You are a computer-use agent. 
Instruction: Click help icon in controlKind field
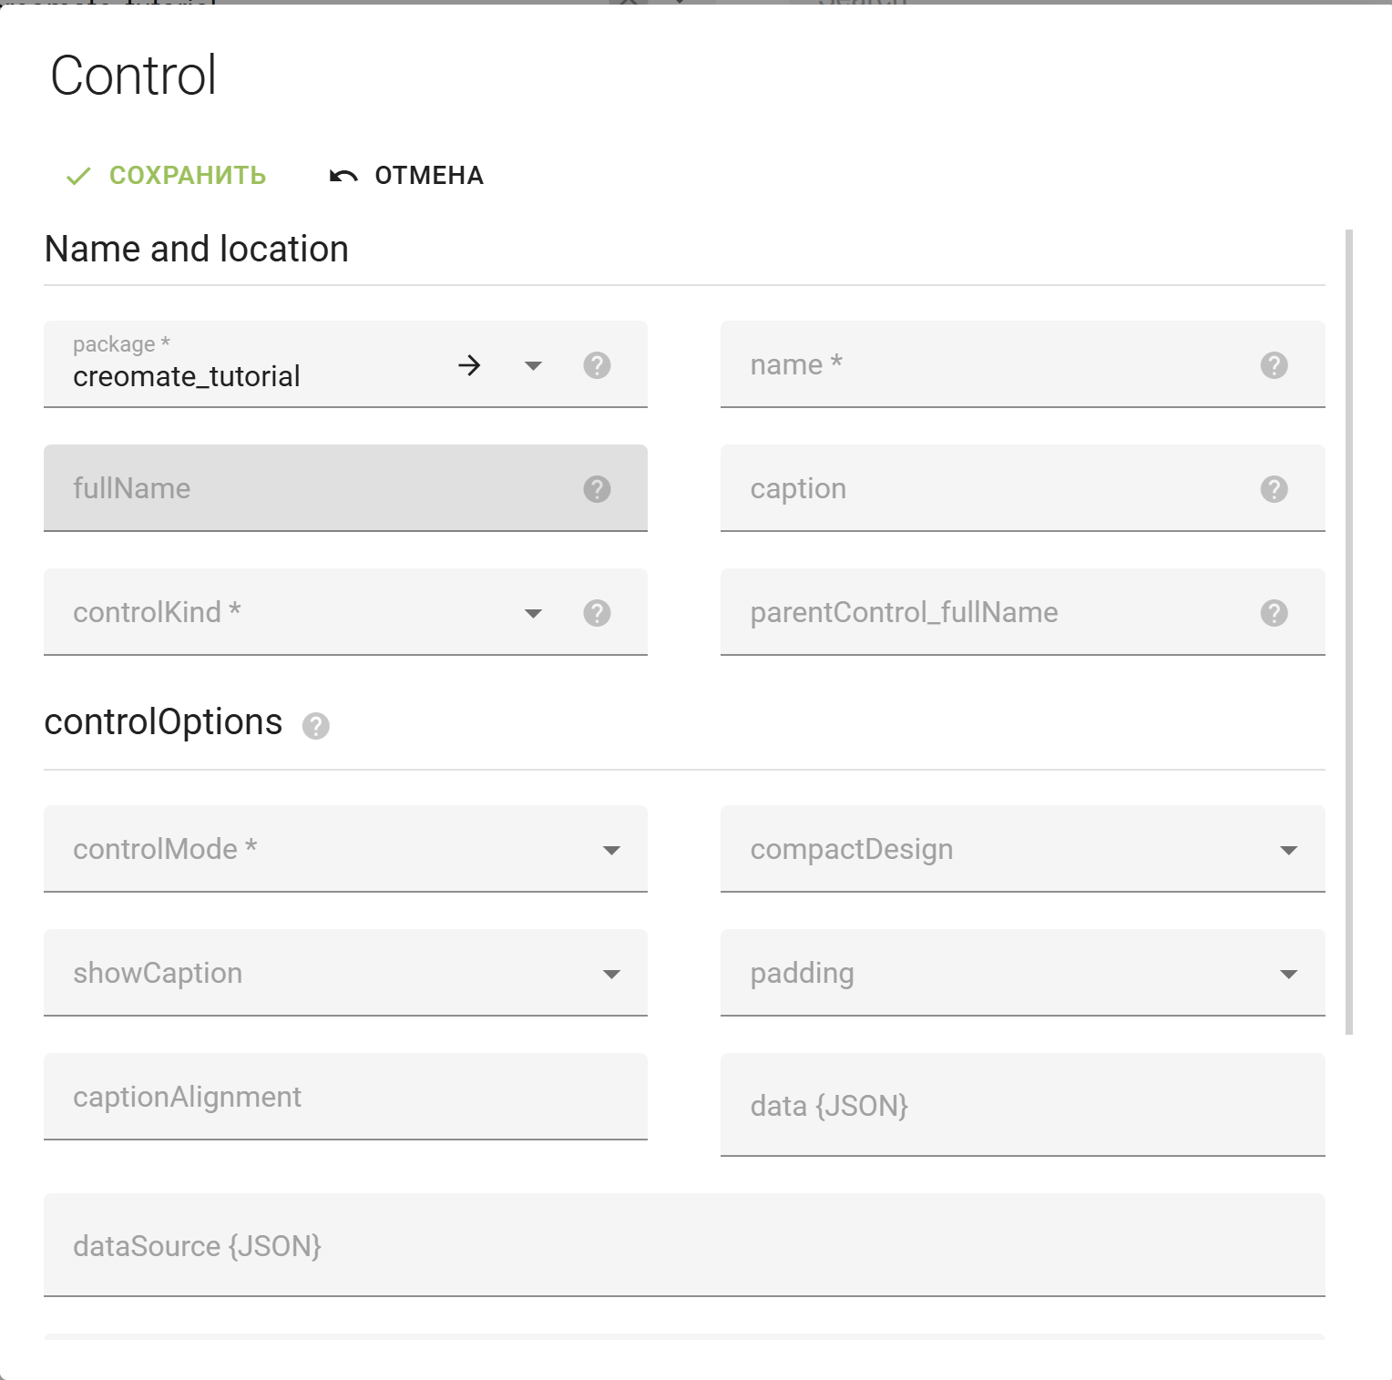597,613
